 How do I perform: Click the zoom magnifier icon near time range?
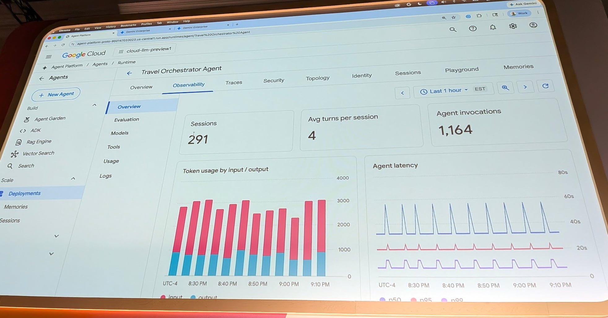pos(505,88)
